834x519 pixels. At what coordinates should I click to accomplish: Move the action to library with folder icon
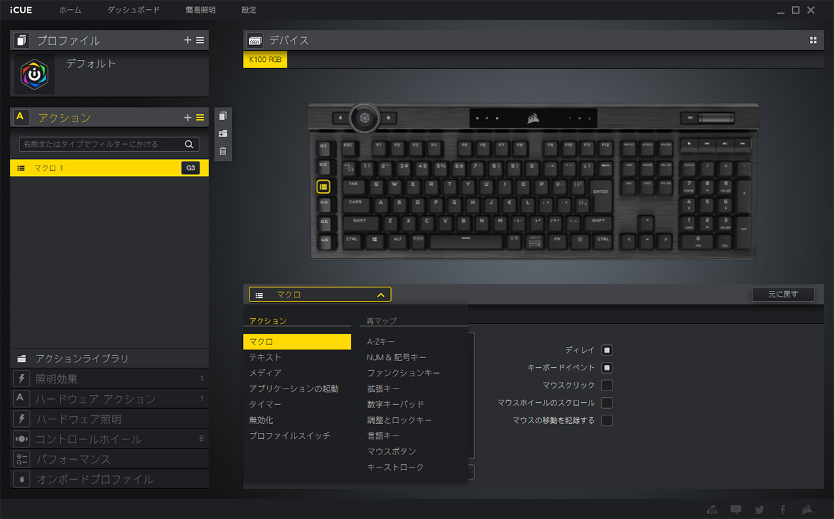click(223, 134)
